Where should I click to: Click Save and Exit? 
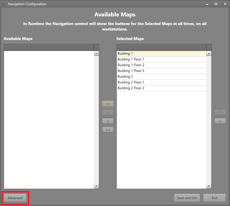tap(187, 198)
